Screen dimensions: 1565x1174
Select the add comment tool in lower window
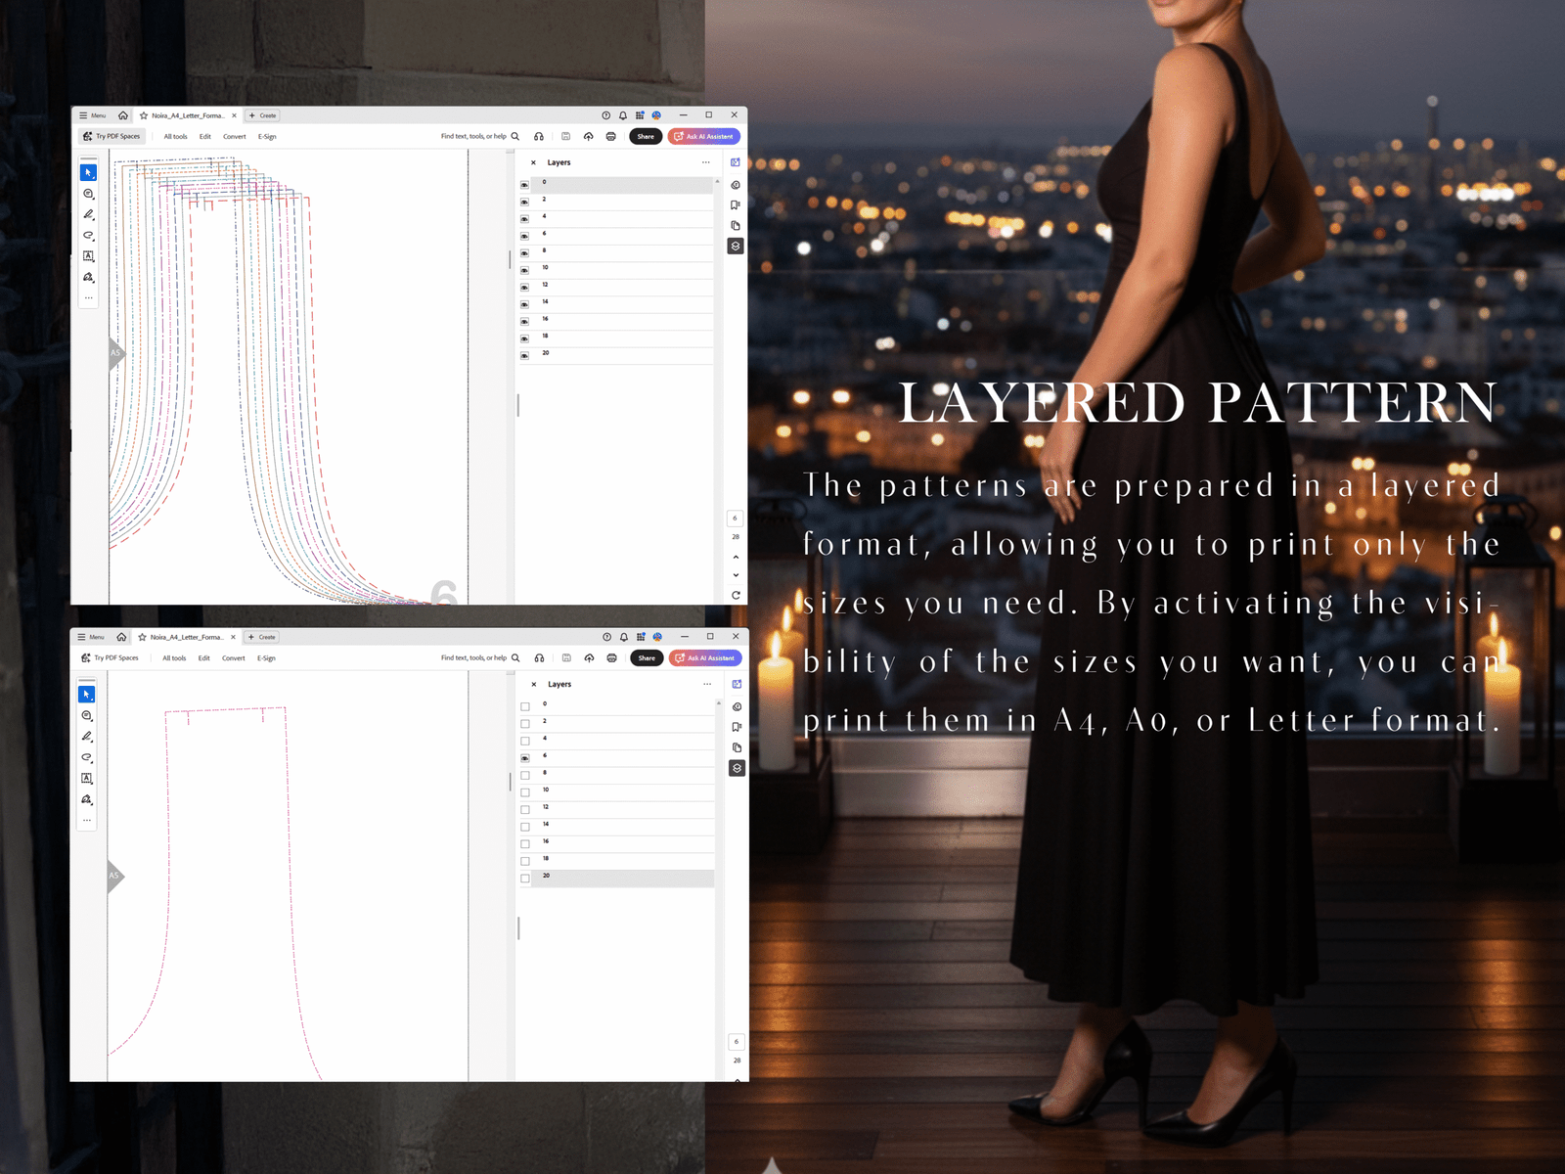pos(87,716)
